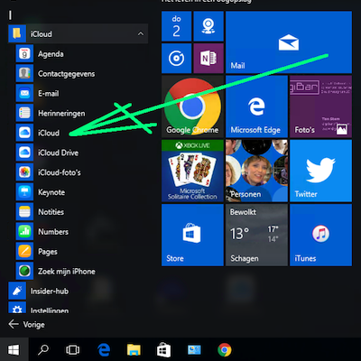Open Zoek mijn iPhone icon
Screen dimensions: 361x361
(24, 271)
